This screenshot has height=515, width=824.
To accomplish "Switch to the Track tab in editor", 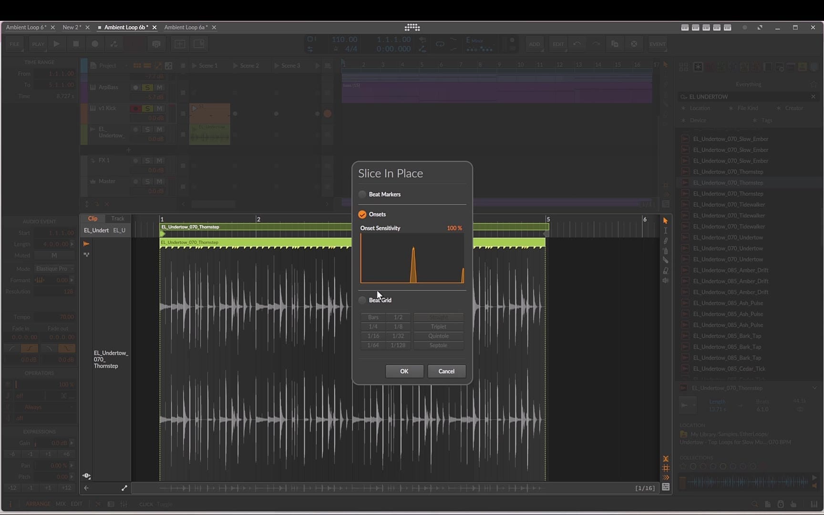I will click(118, 218).
